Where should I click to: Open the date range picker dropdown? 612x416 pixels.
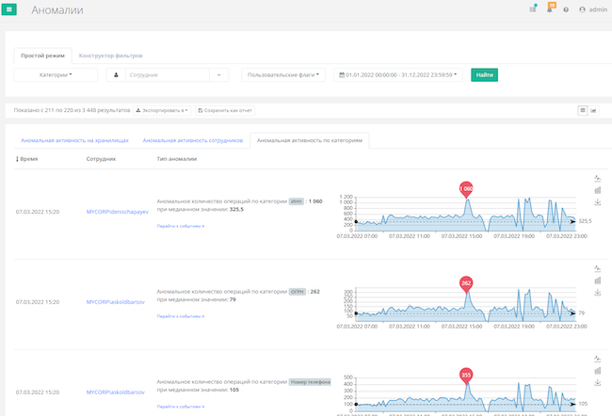click(x=399, y=74)
